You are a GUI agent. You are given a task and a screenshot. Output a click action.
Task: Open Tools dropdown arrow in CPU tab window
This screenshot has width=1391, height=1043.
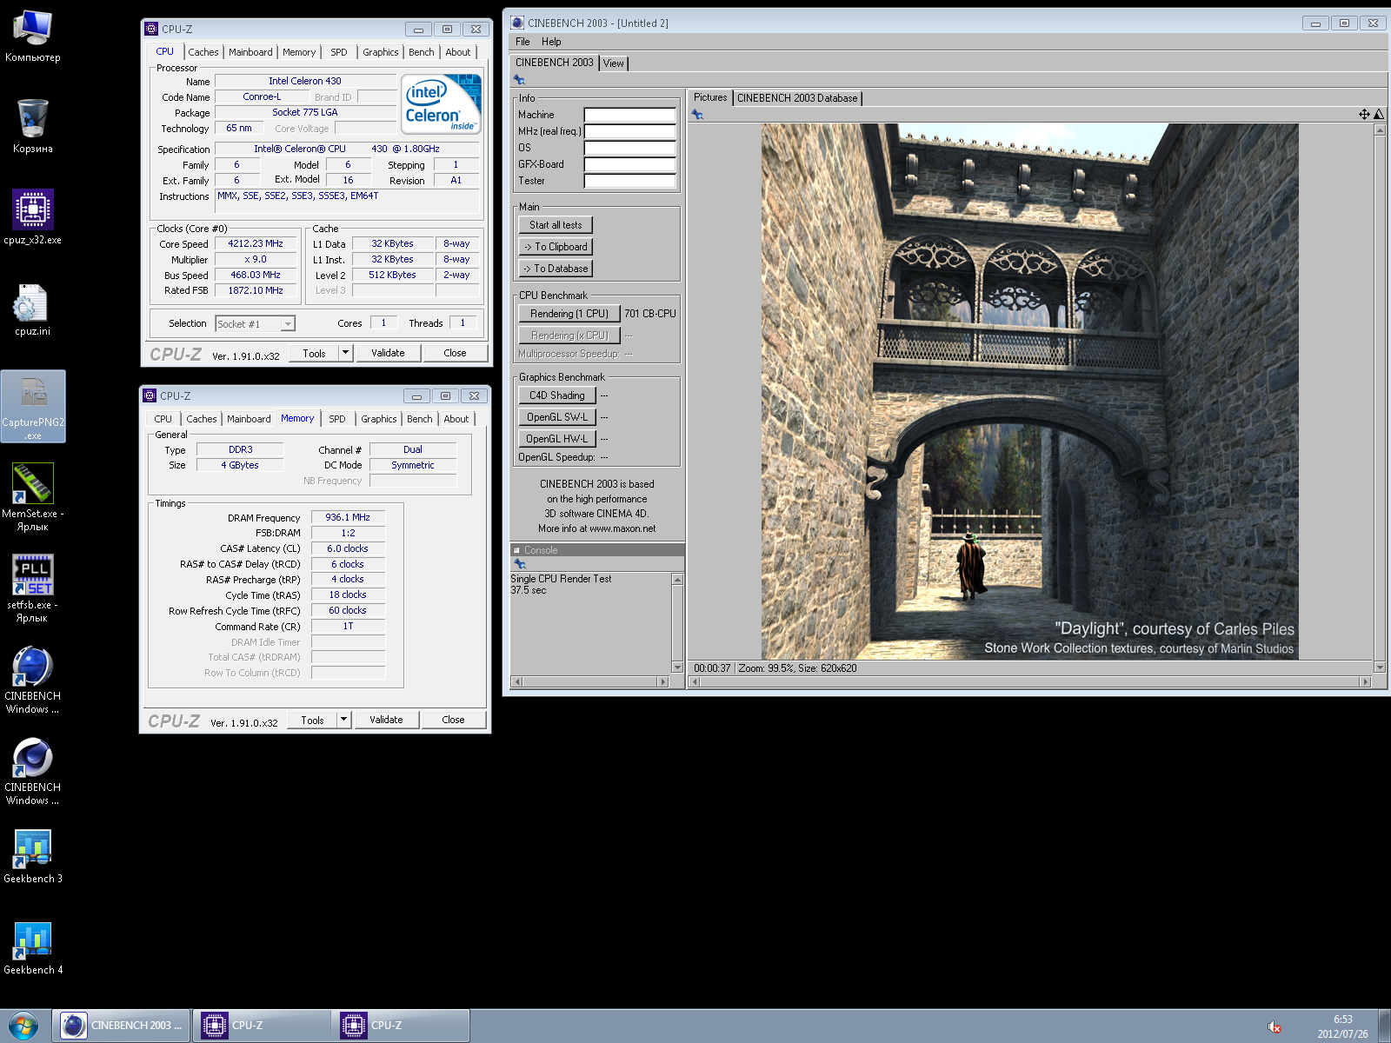345,353
